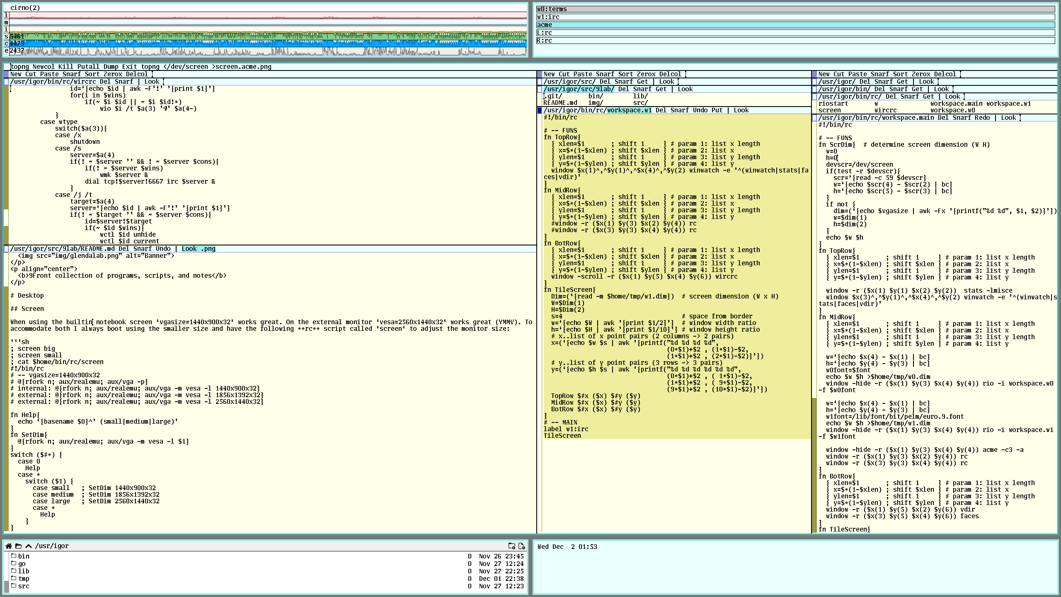
Task: Click the 'Wed Dec 2 01:53' date text
Action: pyautogui.click(x=567, y=547)
